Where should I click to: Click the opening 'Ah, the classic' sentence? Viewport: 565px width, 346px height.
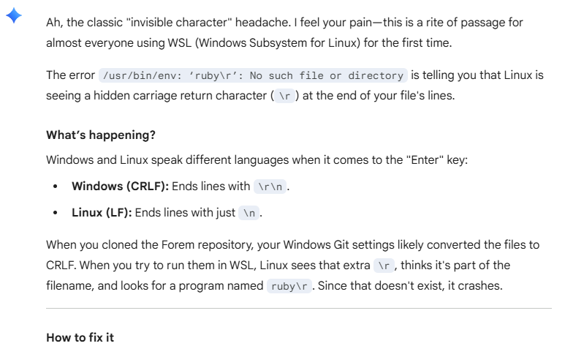coord(168,23)
